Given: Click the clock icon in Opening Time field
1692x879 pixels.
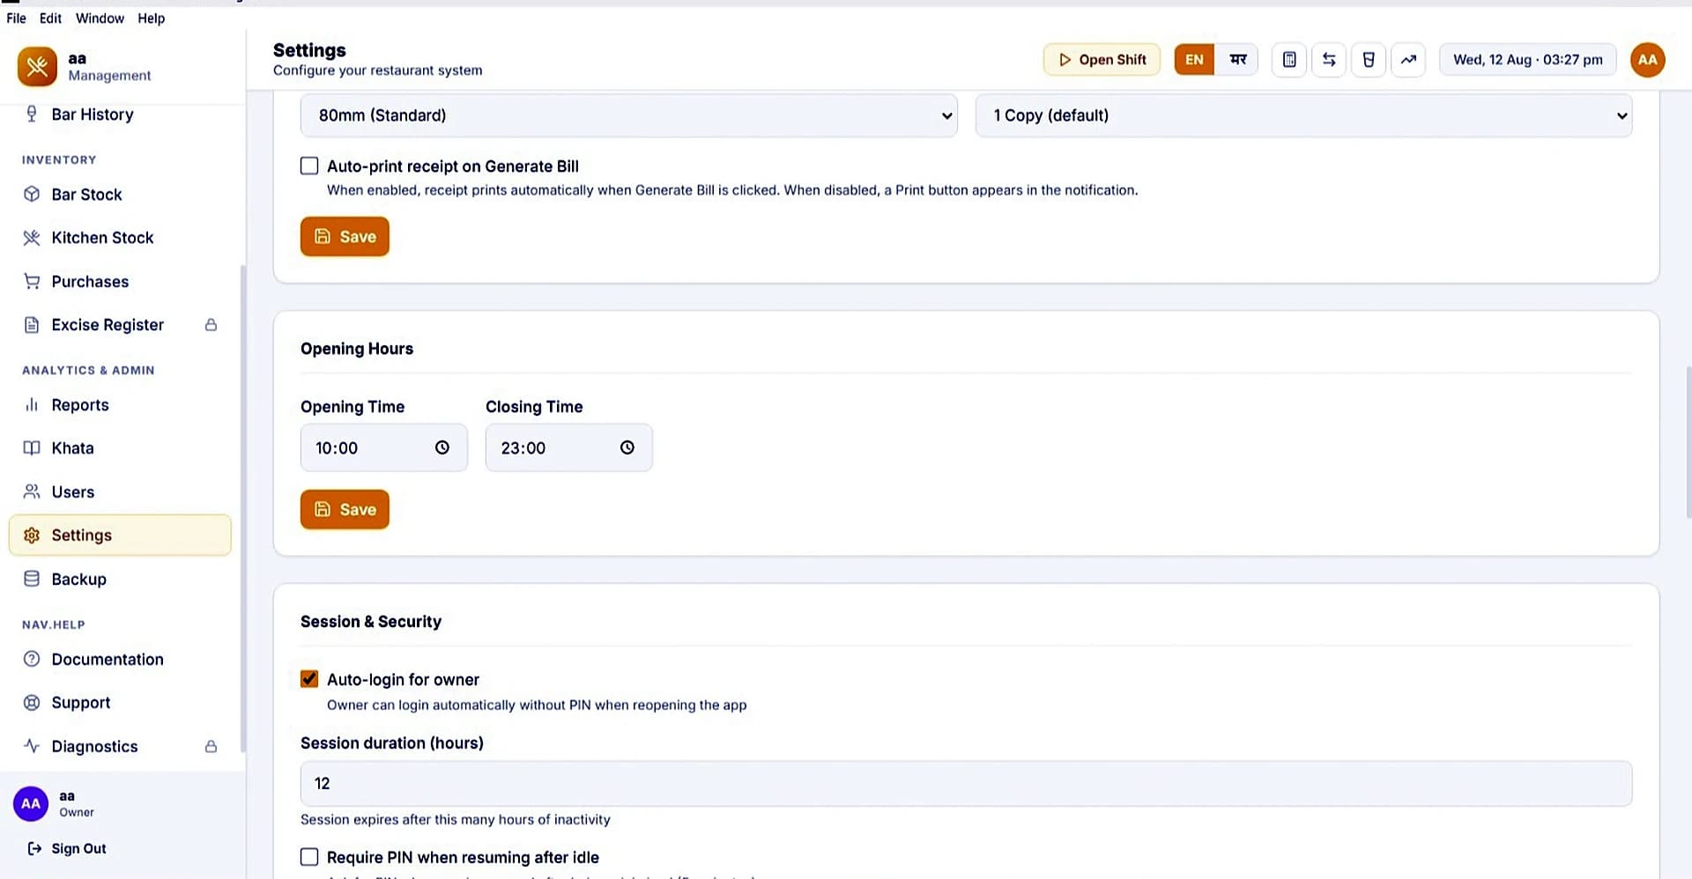Looking at the screenshot, I should [442, 447].
